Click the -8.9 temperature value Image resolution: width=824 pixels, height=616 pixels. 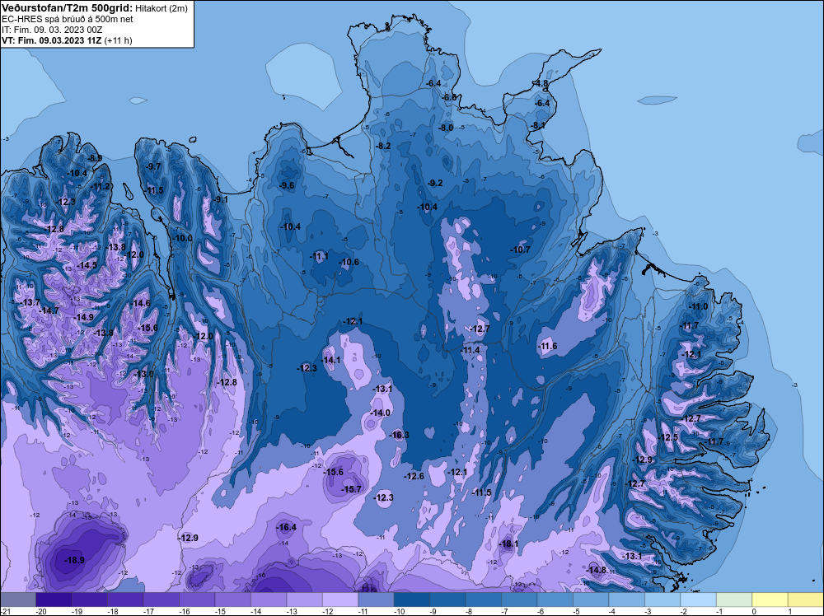[95, 158]
